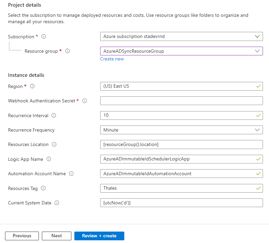Show info tooltip for Recurrence Interval
Image resolution: width=269 pixels, height=243 pixels.
click(54, 115)
